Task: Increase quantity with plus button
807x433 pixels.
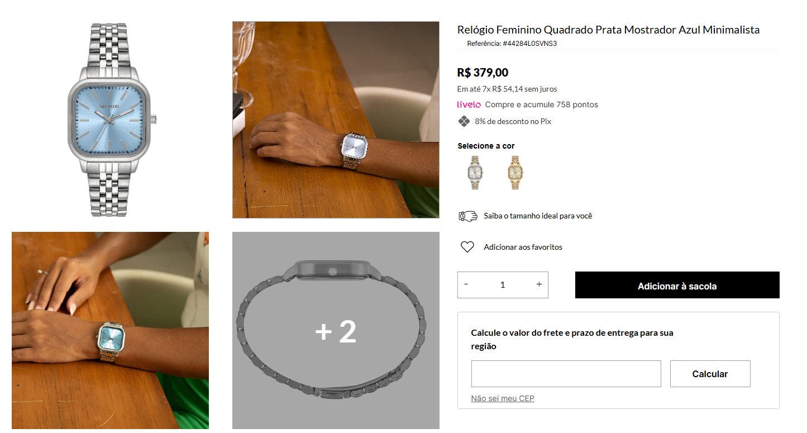Action: [539, 284]
